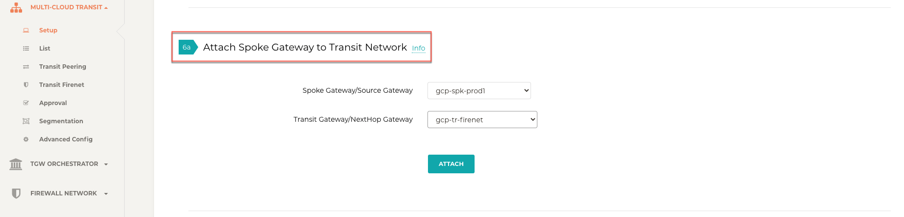Click the 6a step badge

click(187, 47)
